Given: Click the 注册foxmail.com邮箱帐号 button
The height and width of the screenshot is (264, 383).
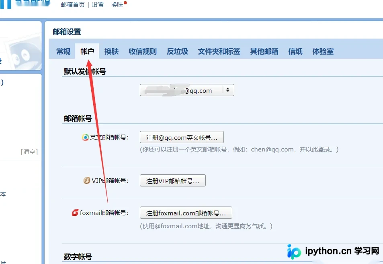Looking at the screenshot, I should [x=186, y=213].
